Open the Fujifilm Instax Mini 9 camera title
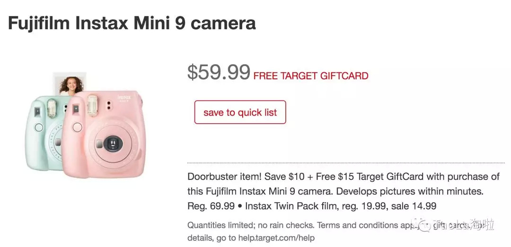The width and height of the screenshot is (511, 247). coord(132,24)
